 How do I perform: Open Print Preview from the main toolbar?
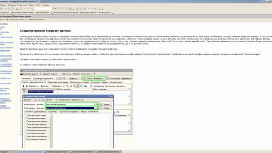click(20, 8)
